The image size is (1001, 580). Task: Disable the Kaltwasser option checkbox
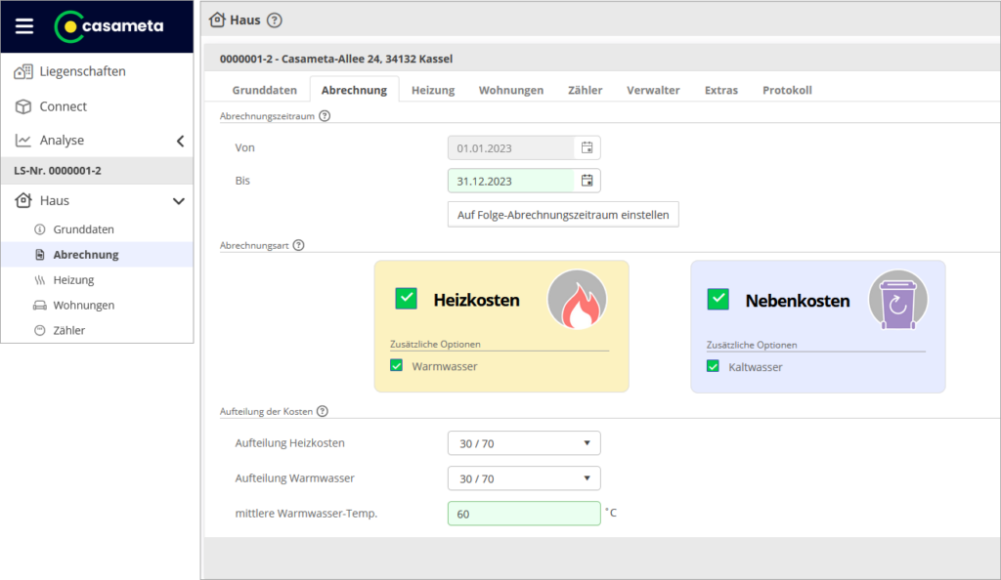coord(713,367)
